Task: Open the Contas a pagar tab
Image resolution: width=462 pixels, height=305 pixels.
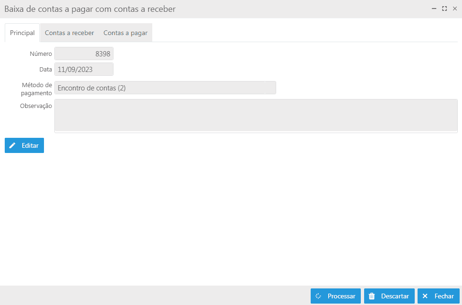Action: click(125, 33)
